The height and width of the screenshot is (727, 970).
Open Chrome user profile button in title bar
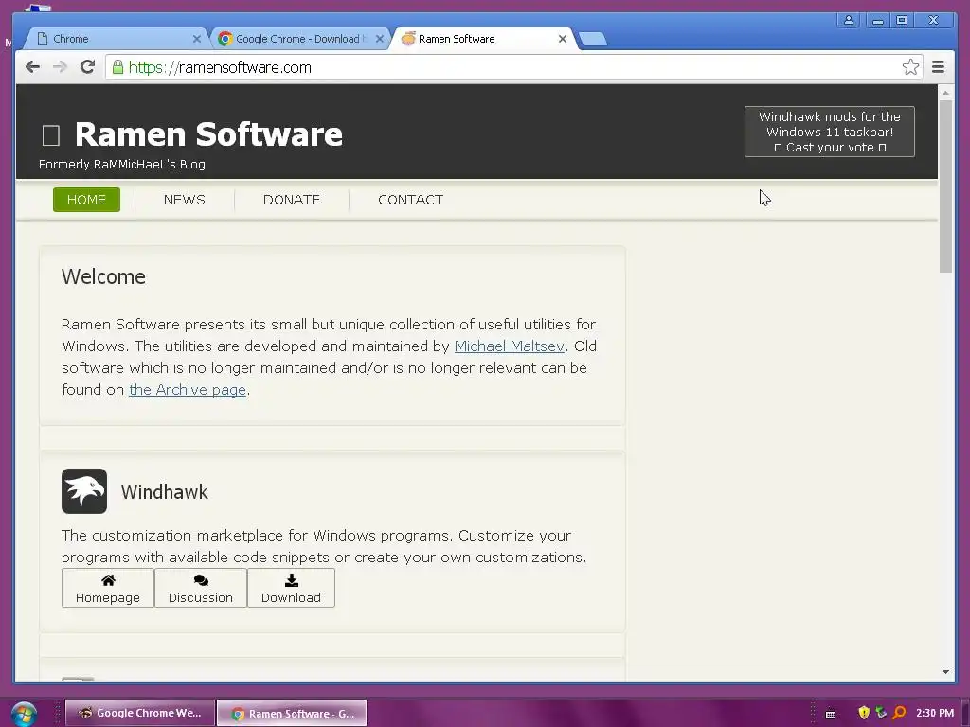click(848, 21)
